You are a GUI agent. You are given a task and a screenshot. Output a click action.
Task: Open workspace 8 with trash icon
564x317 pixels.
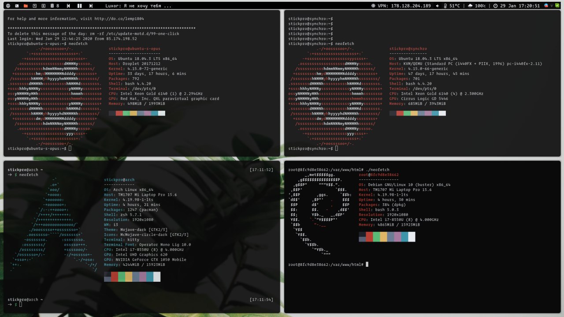[x=55, y=6]
